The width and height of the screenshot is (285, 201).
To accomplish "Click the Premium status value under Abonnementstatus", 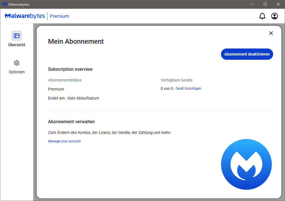I will (x=56, y=89).
